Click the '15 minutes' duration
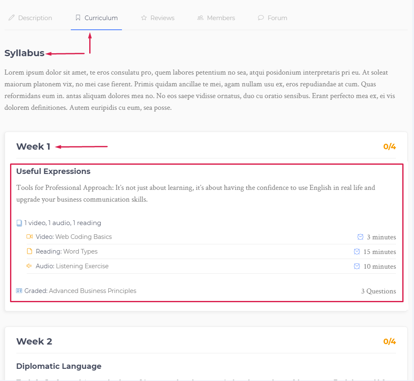Screen dimensions: 414x381 click(x=380, y=252)
